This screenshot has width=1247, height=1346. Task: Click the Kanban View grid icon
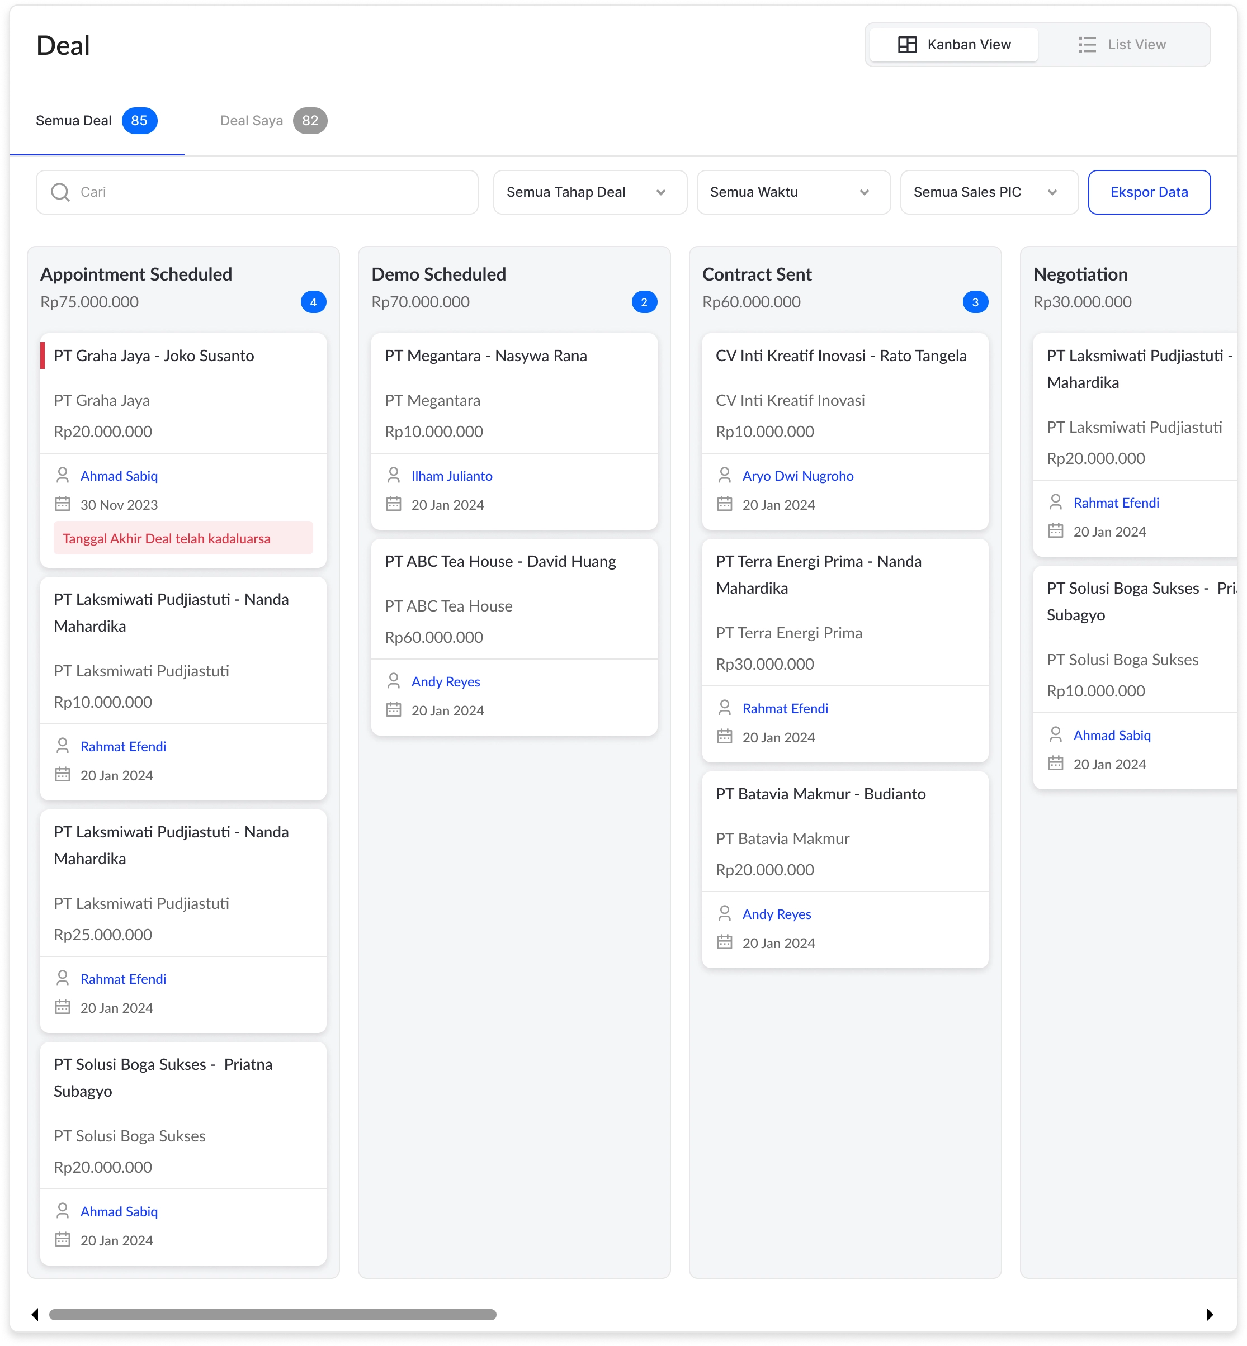(x=907, y=45)
